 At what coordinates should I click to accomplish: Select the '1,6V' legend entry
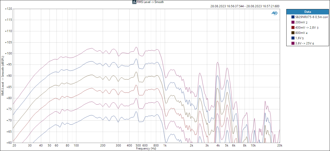300,38
